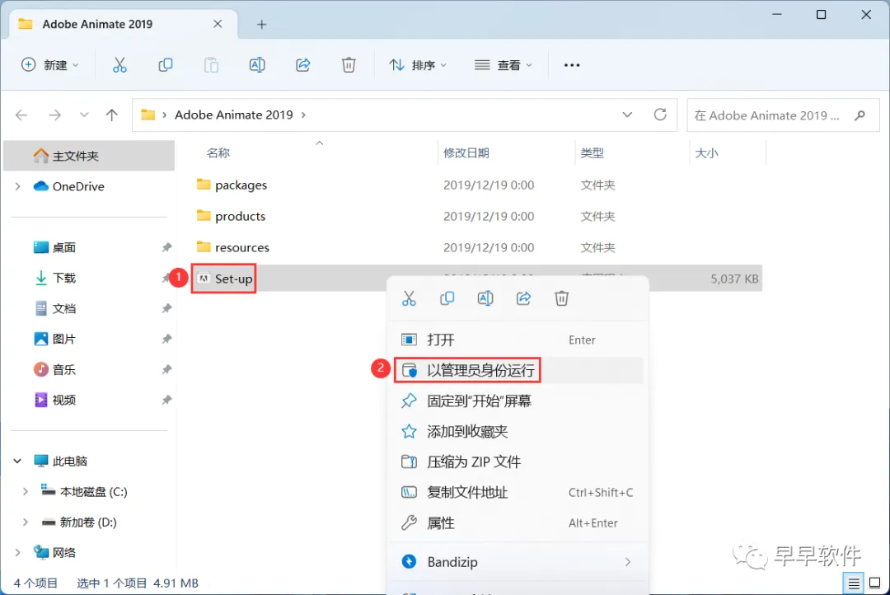Open Bandizip in the context menu
Viewport: 890px width, 595px height.
tap(517, 562)
